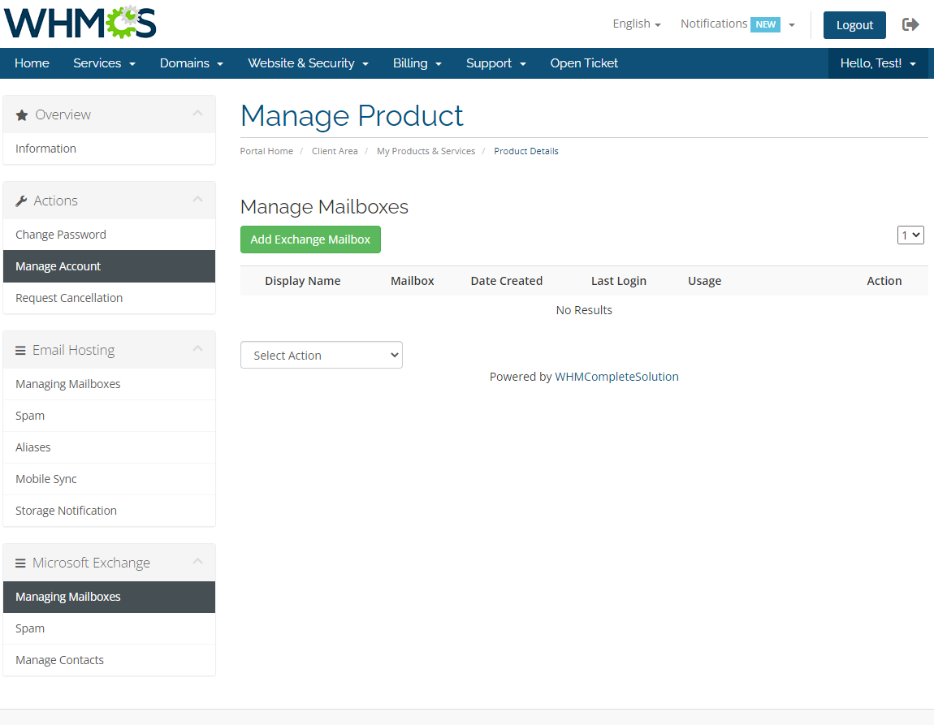Open Information in Overview panel
Screen dimensions: 934x725
click(x=109, y=149)
